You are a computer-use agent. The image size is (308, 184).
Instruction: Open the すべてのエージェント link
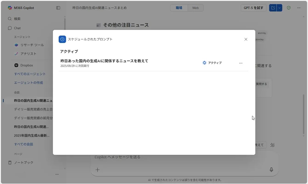30,74
